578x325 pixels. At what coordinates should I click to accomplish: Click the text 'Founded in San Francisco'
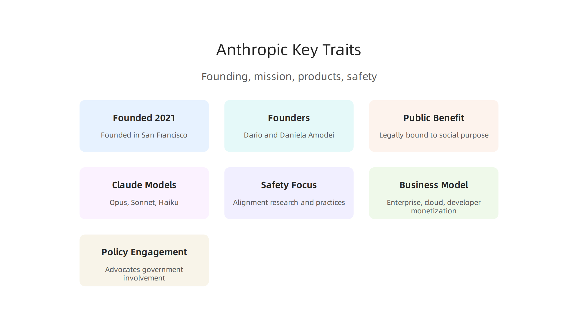coord(144,135)
